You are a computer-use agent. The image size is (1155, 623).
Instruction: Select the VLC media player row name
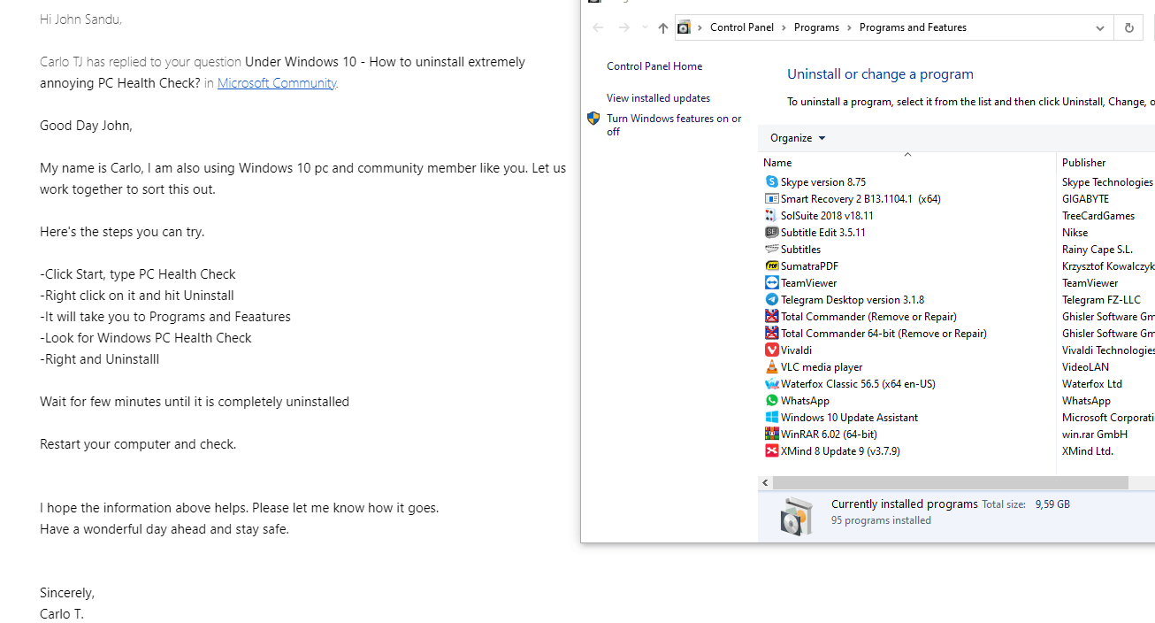[822, 366]
